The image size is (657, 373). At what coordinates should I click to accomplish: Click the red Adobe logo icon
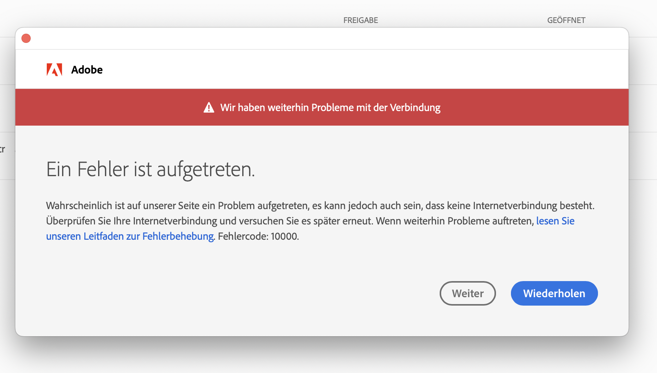coord(54,70)
